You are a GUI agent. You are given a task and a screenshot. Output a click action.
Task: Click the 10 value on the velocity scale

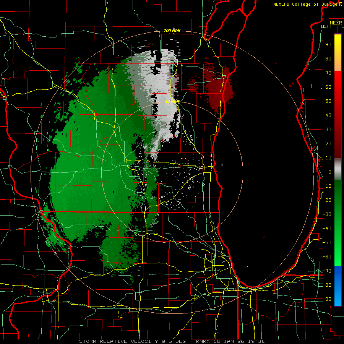(328, 158)
